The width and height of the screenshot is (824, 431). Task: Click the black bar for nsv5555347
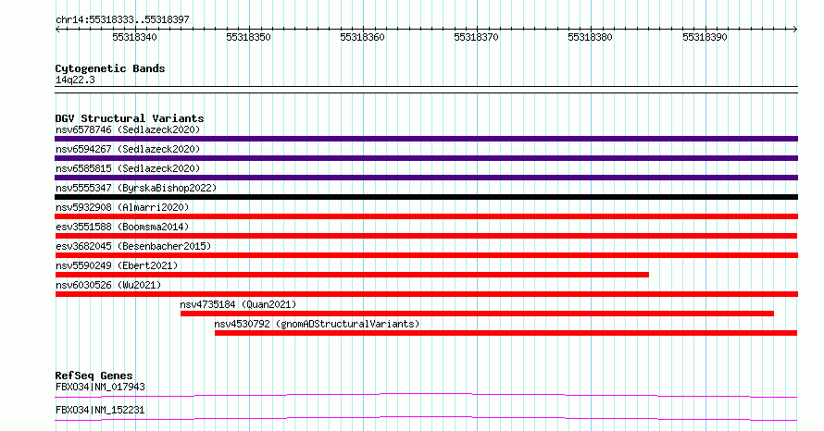[x=426, y=197]
